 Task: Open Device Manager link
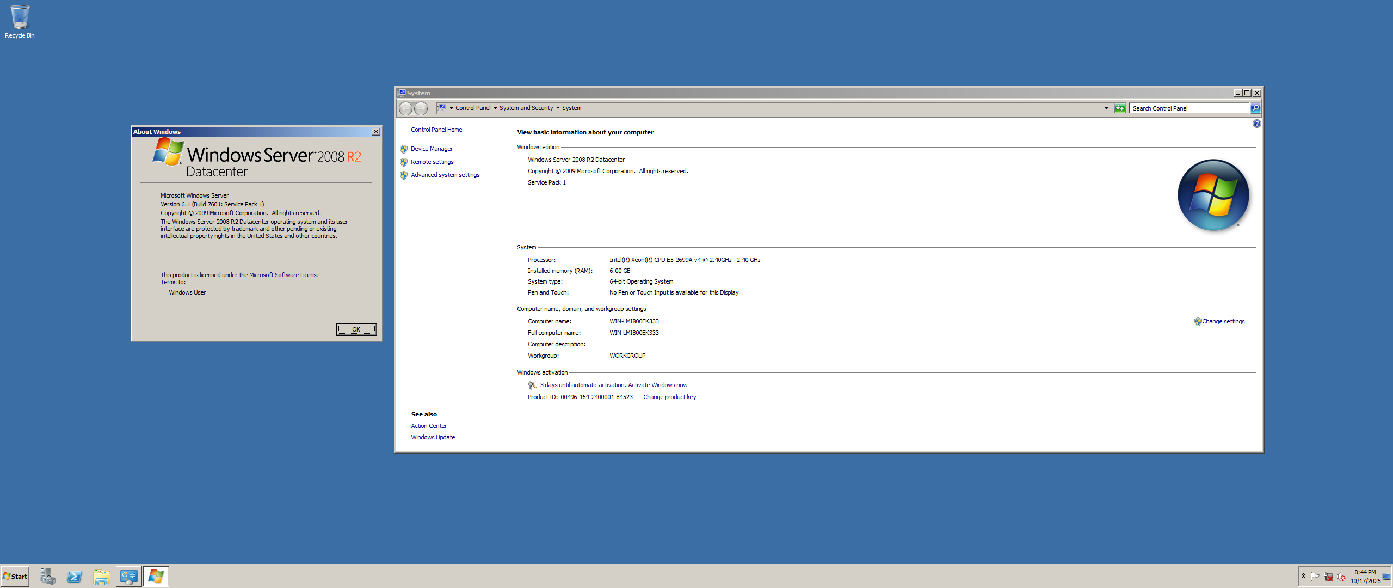(x=432, y=149)
